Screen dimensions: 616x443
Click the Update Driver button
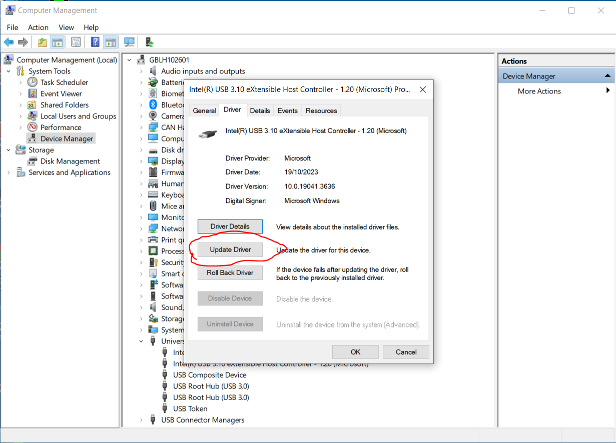click(230, 249)
